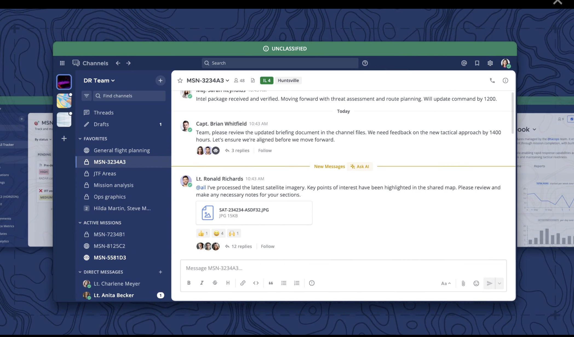Apply bold formatting
574x337 pixels.
pos(189,283)
